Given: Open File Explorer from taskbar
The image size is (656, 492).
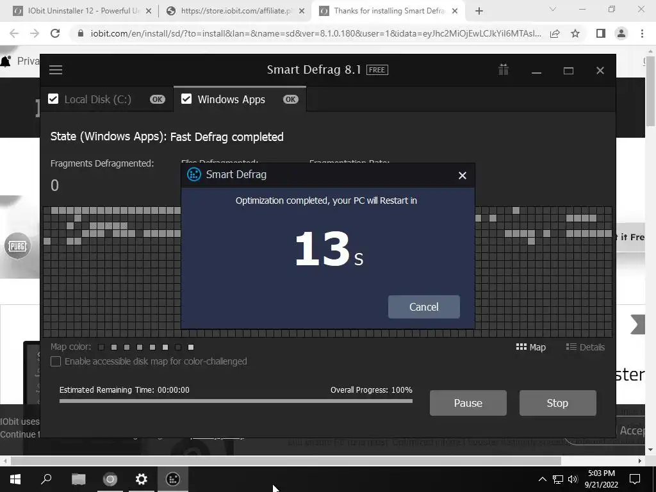Looking at the screenshot, I should (78, 479).
